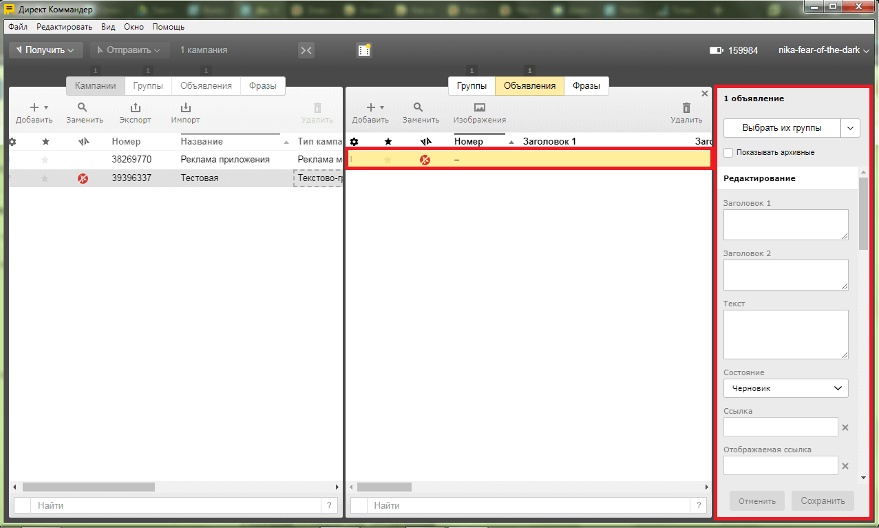Open the 'Редактировать' menu
This screenshot has height=528, width=879.
pos(64,27)
